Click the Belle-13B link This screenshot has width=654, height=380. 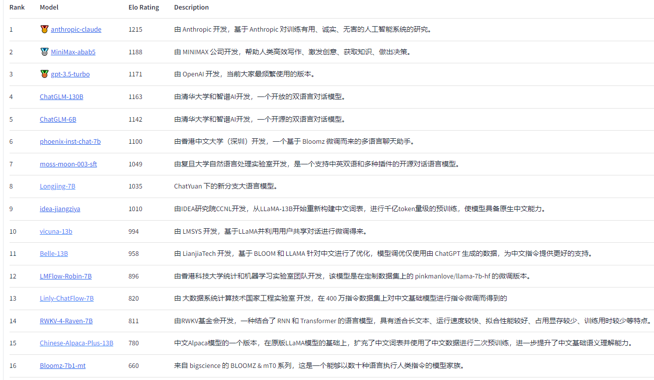click(54, 253)
